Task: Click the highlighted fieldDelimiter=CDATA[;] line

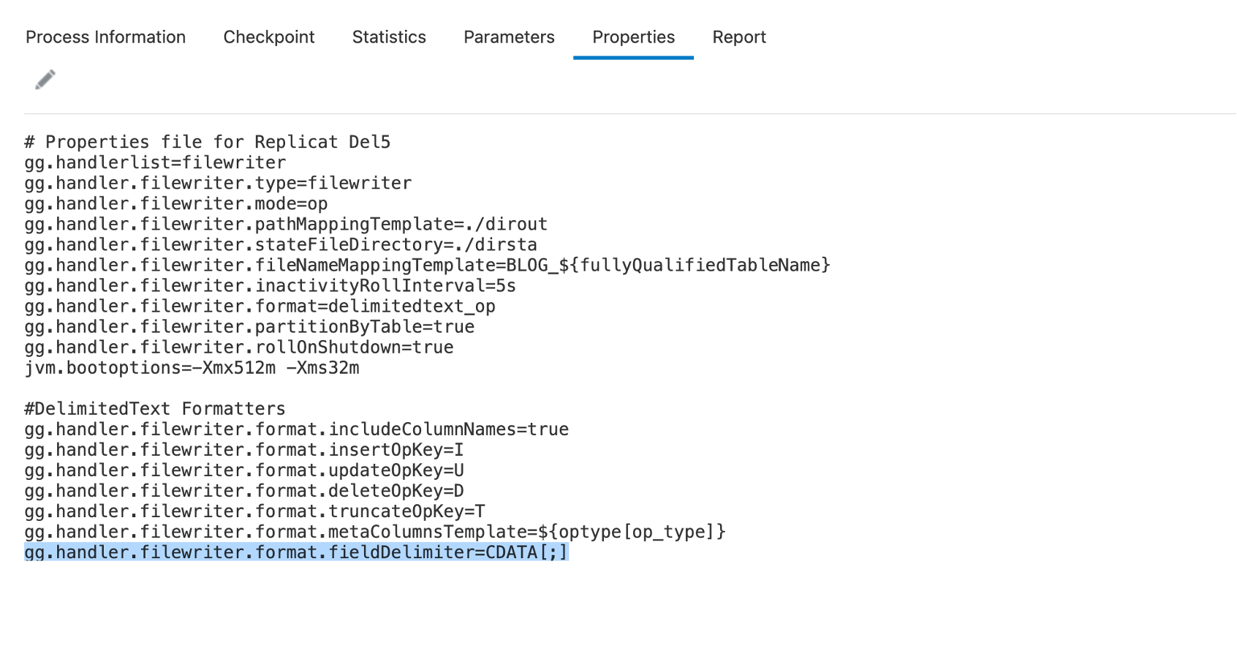Action: point(296,552)
